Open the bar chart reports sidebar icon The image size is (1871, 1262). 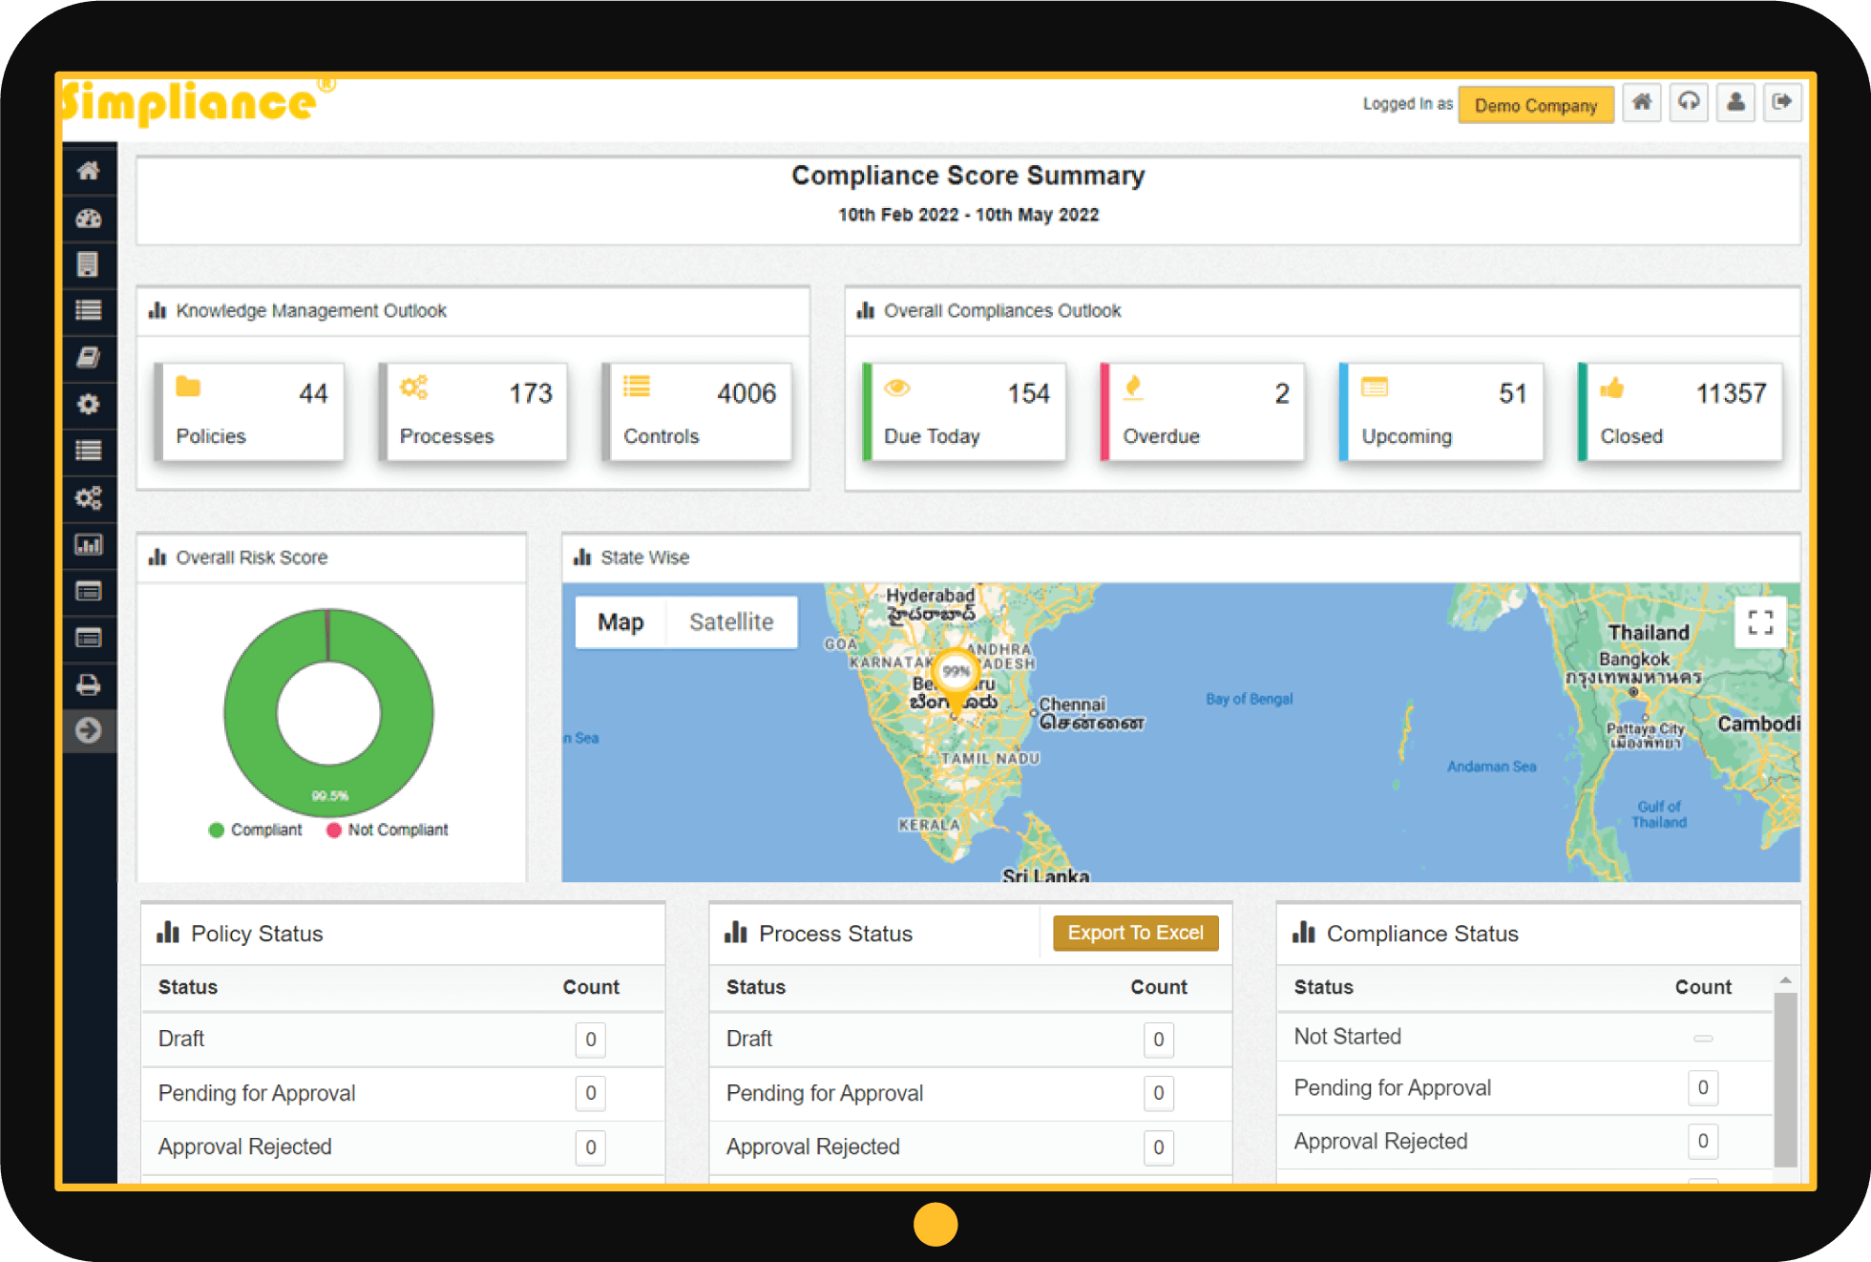89,544
